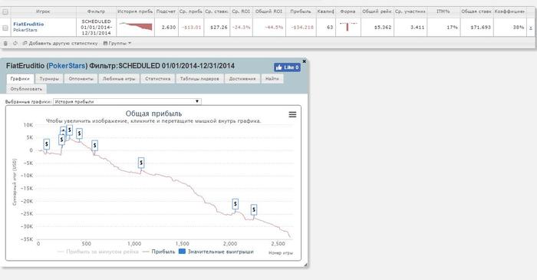
Task: Sort by the Общий рейк column header
Action: pyautogui.click(x=377, y=12)
